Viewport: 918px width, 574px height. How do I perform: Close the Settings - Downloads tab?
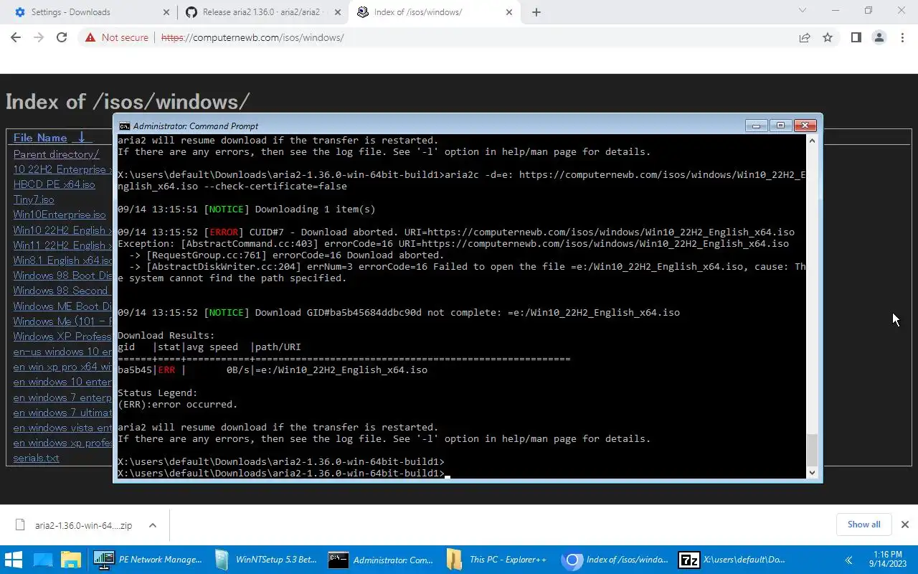tap(166, 12)
